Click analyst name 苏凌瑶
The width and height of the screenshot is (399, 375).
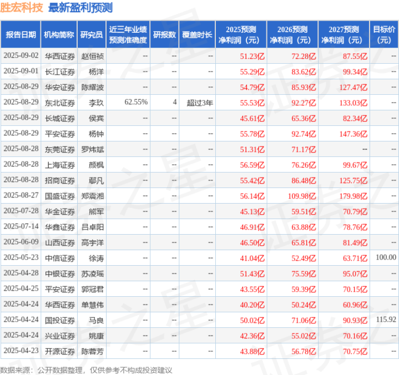point(92,274)
